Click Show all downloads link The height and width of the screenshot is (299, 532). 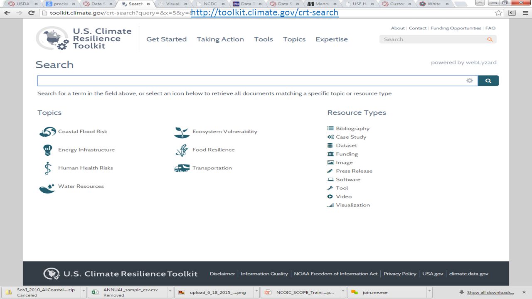pyautogui.click(x=490, y=292)
